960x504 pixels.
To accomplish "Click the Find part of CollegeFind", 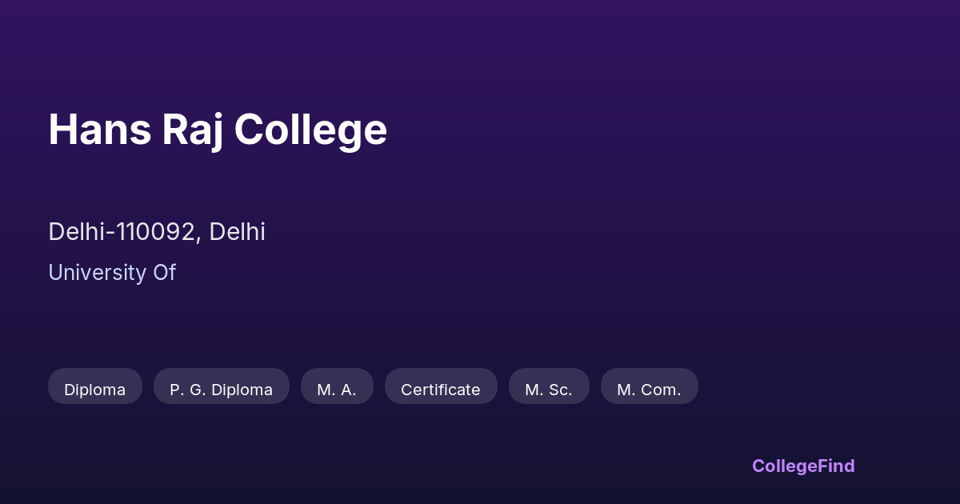I will 836,466.
